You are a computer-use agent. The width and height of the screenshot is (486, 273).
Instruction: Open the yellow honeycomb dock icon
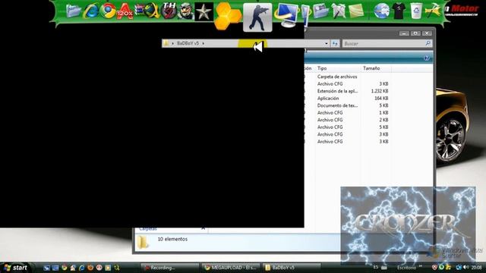click(228, 16)
